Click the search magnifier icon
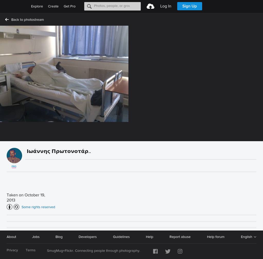Screen dimensions: 263x259 click(89, 6)
